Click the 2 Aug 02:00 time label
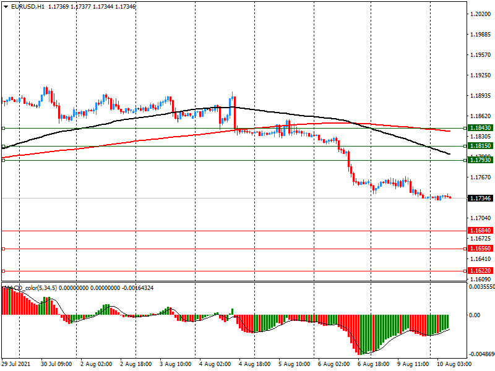Viewport: 495px width, 371px height. [96, 364]
